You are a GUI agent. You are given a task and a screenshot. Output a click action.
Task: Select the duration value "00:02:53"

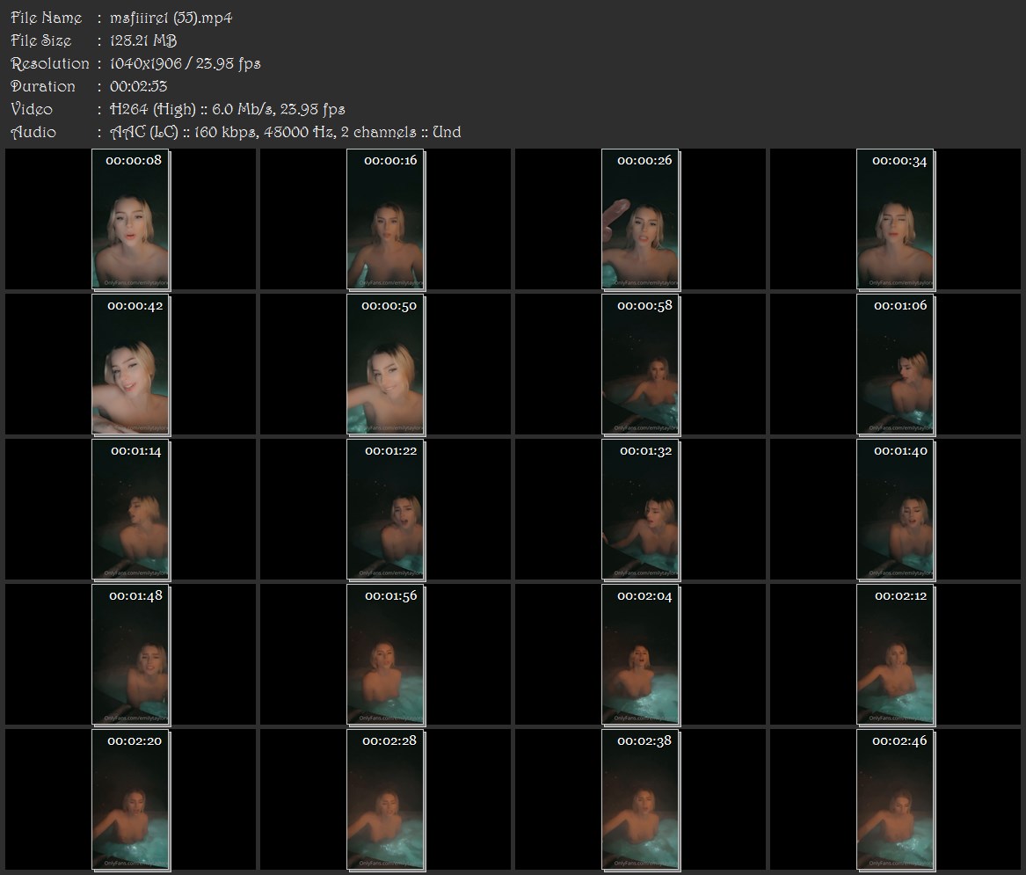[x=139, y=86]
